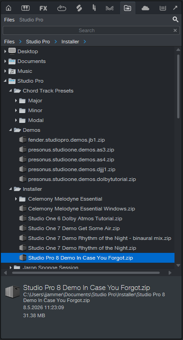
Task: Click the horizontal scrollbar thumb
Action: 86,273
